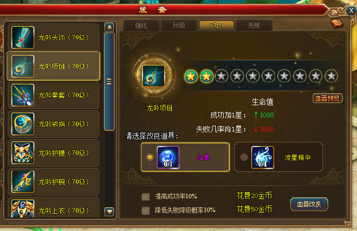The width and height of the screenshot is (357, 231).
Task: Click the 血器预览 preview button
Action: click(328, 98)
